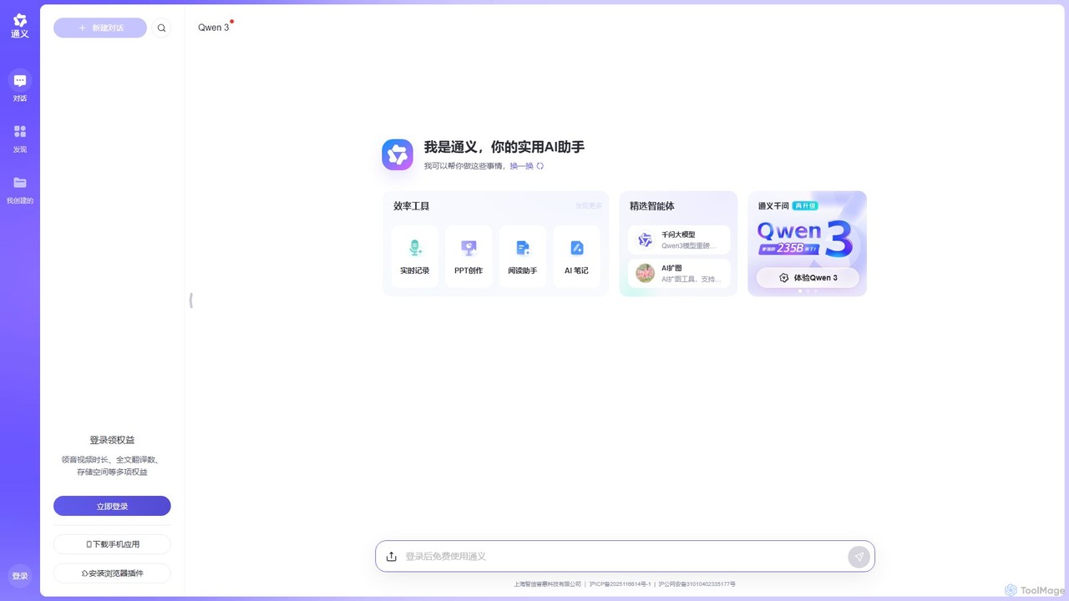1069x601 pixels.
Task: Open the PPT创作 tool card
Action: coord(469,257)
